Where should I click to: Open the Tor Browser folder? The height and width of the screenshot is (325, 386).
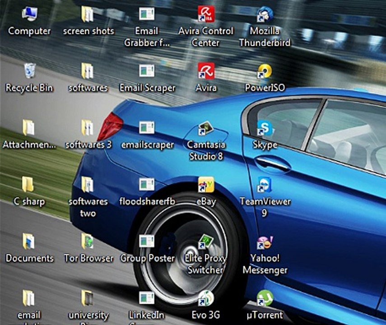[x=88, y=241]
